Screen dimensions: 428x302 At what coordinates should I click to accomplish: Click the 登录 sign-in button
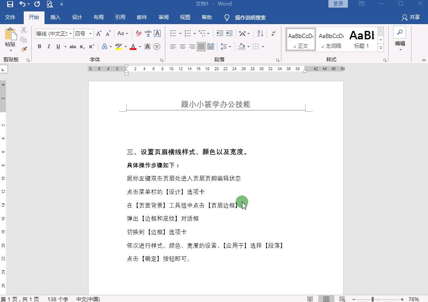pyautogui.click(x=338, y=3)
